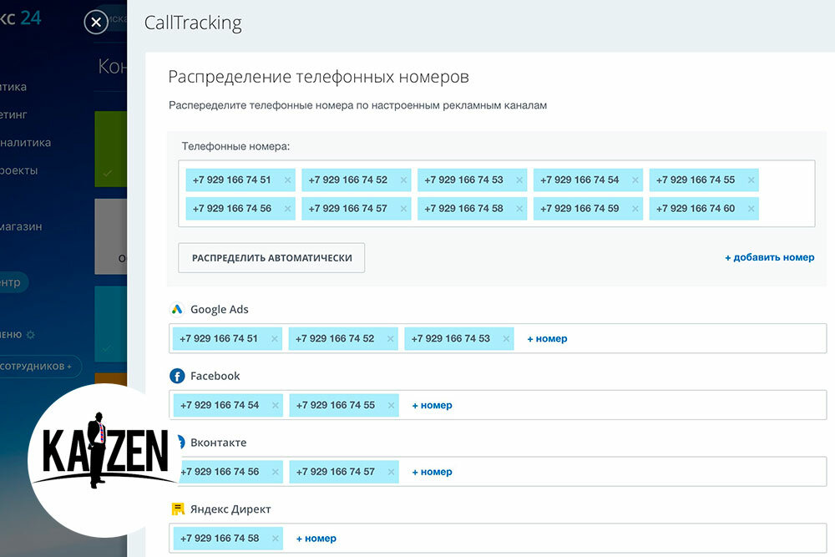Viewport: 835px width, 557px height.
Task: Delete number ending 74 56 in top pool
Action: click(287, 209)
